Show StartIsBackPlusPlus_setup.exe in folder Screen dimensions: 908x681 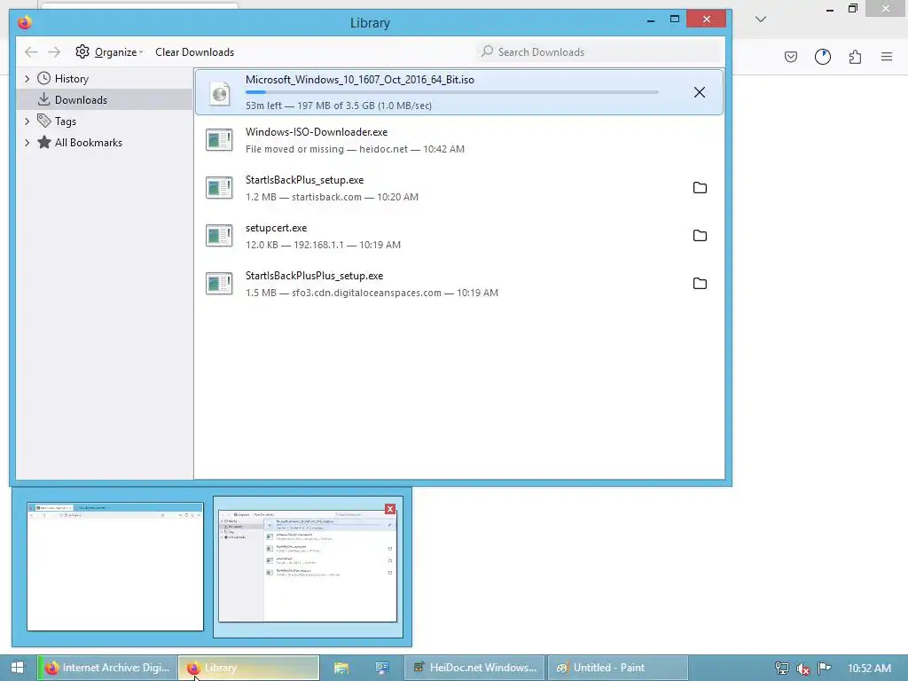point(701,284)
